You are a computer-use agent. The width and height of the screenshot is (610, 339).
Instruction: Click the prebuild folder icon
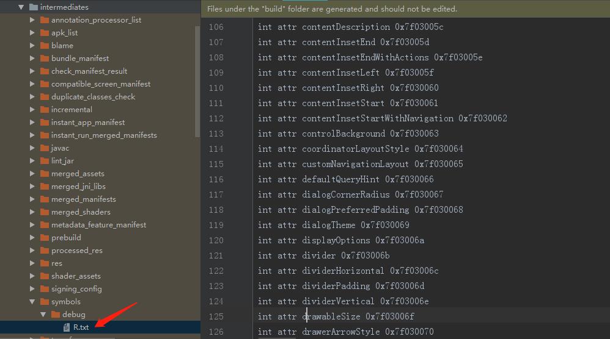(x=45, y=237)
